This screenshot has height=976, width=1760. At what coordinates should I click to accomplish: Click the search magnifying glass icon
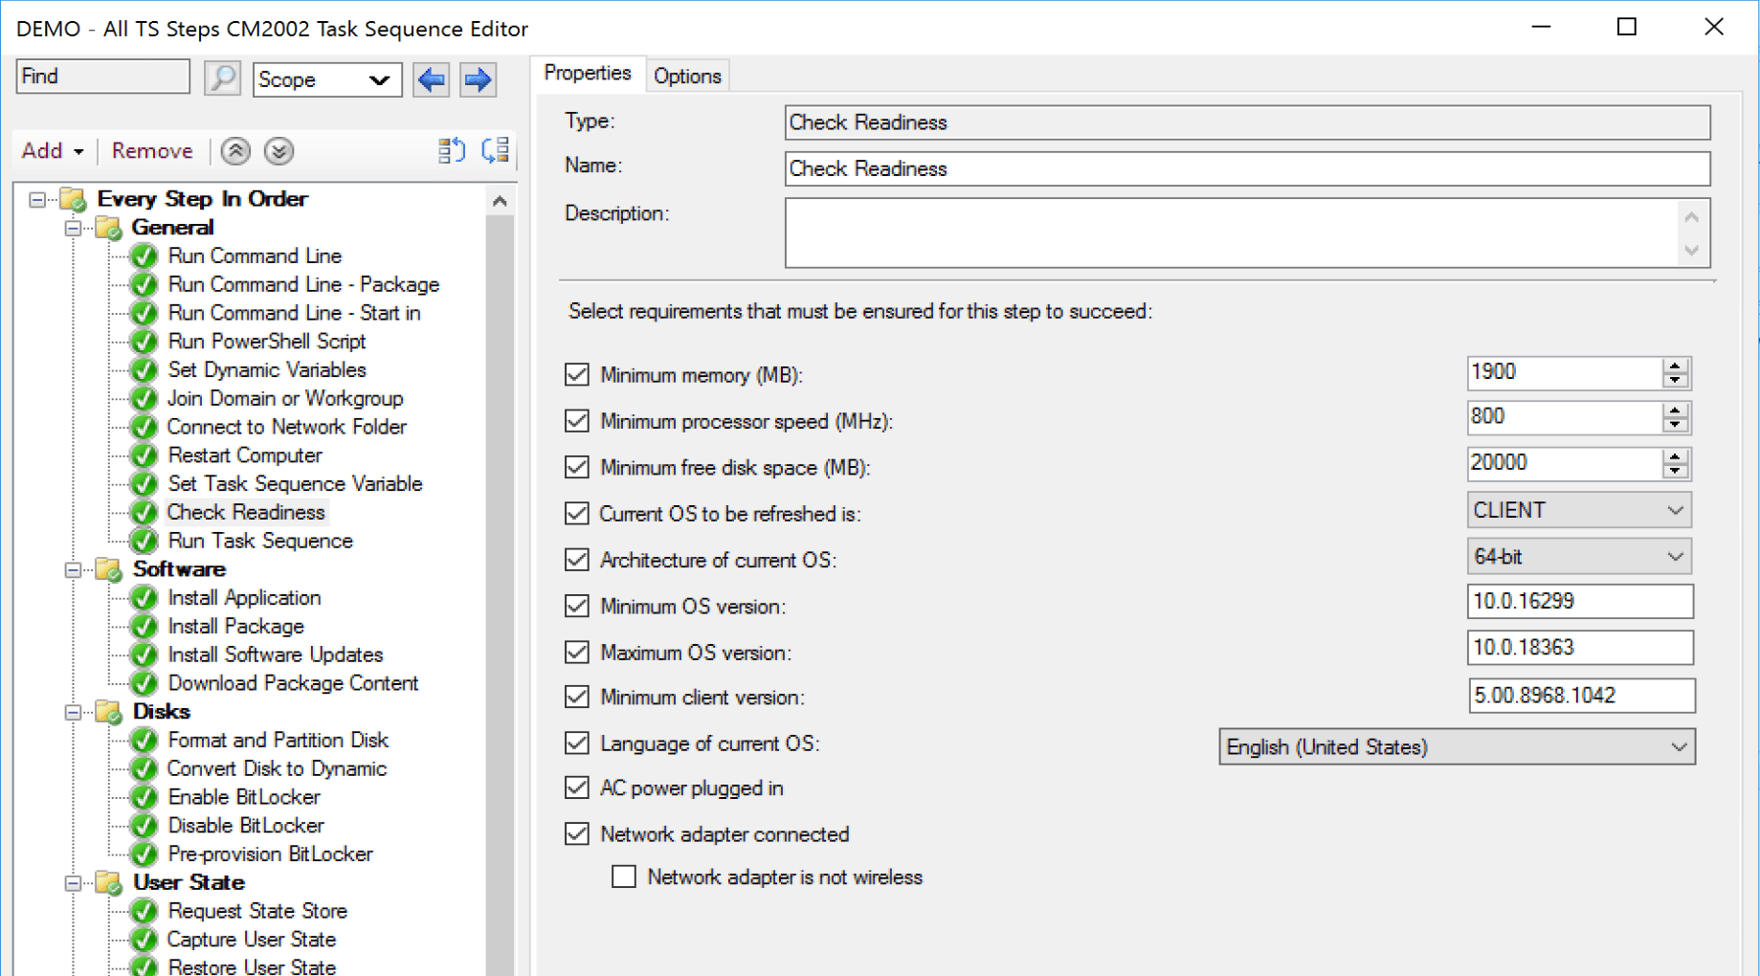click(222, 78)
